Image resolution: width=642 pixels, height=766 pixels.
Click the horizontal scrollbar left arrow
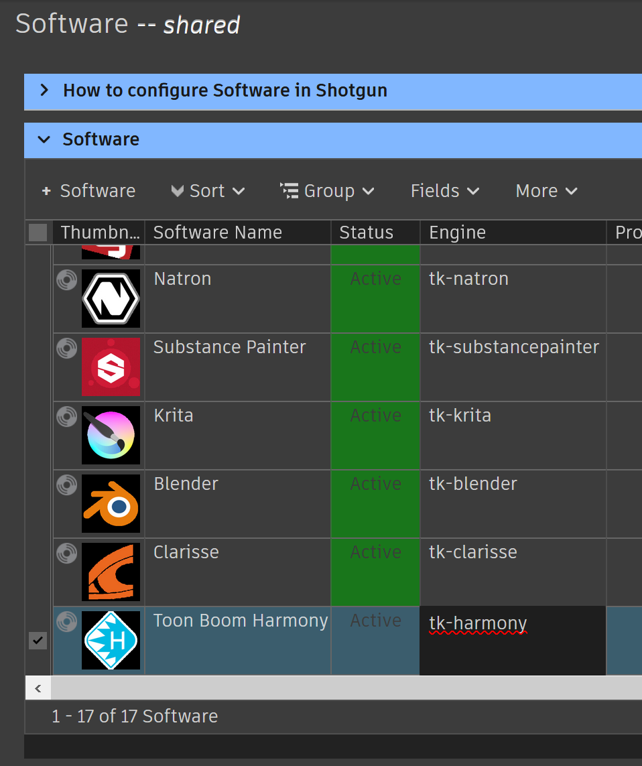38,689
